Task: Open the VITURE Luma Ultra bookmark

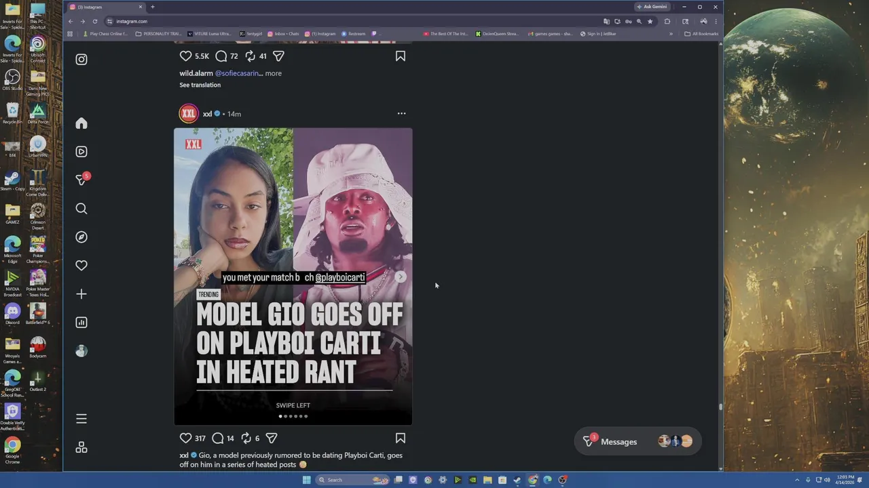Action: tap(208, 34)
